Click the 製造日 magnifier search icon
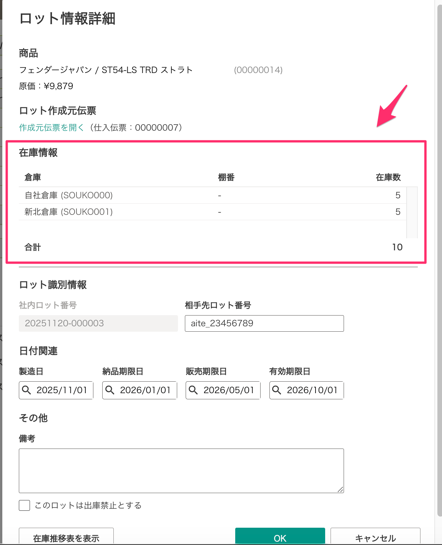The height and width of the screenshot is (545, 442). [x=27, y=390]
